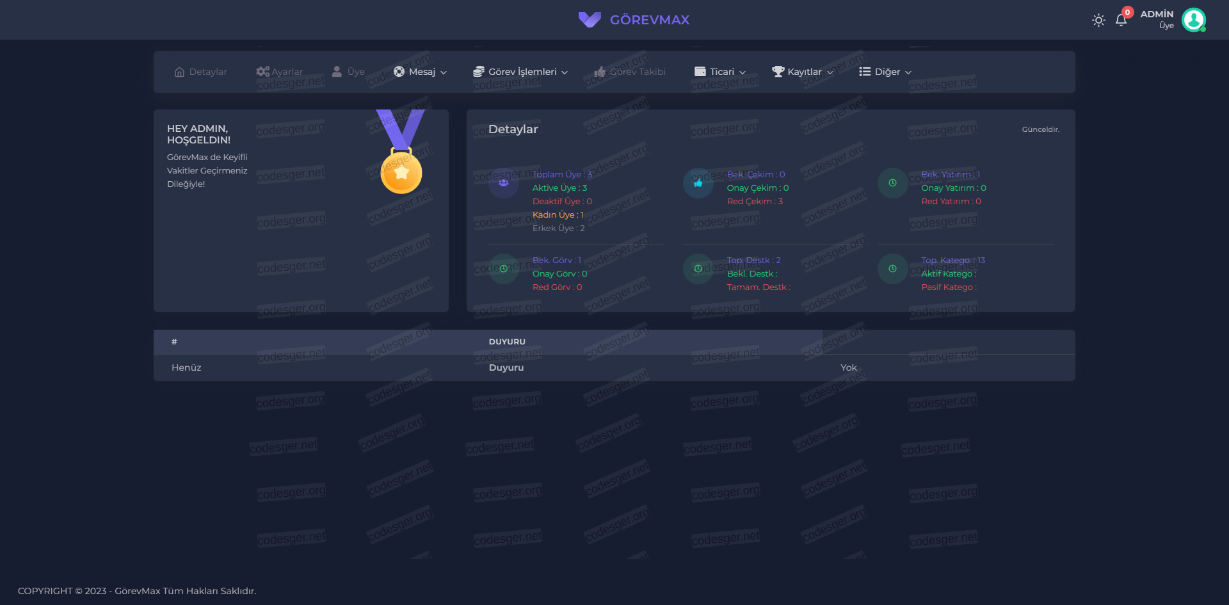Open the Diğer dropdown menu
This screenshot has height=605, width=1229.
pos(885,72)
